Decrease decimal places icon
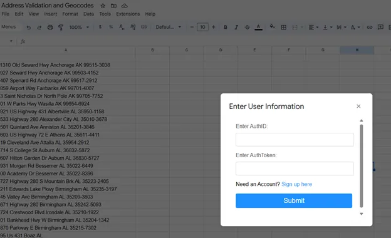Image resolution: width=391 pixels, height=238 pixels. tap(122, 27)
